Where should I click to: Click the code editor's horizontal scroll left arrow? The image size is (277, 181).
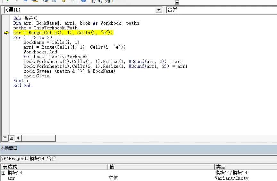pyautogui.click(x=18, y=138)
